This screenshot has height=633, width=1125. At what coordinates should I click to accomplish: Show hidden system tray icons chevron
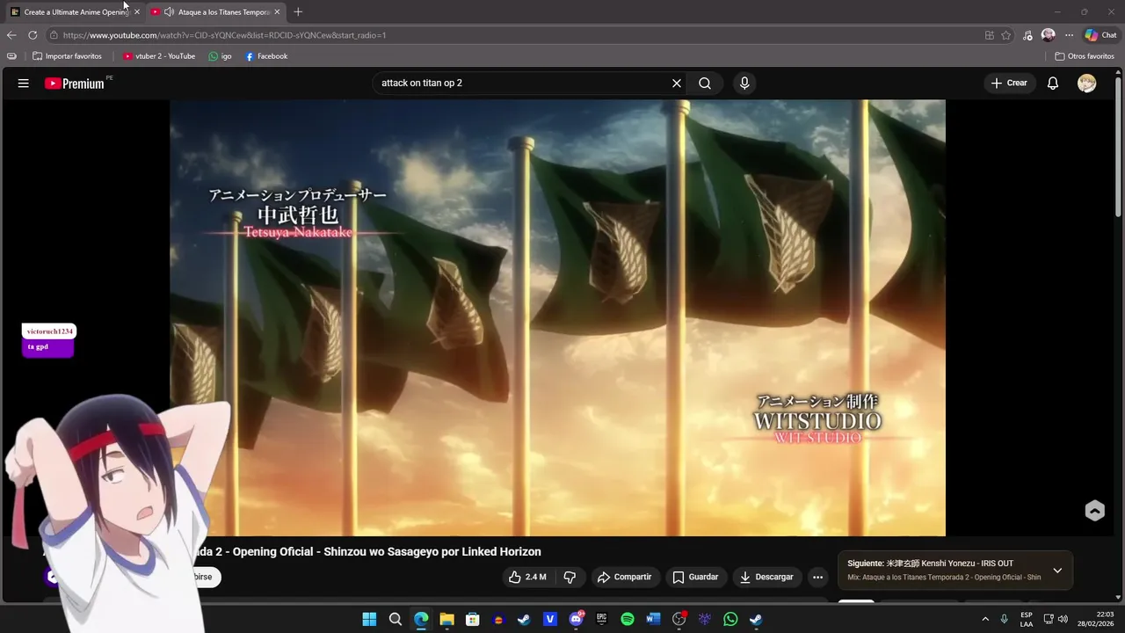(x=985, y=619)
